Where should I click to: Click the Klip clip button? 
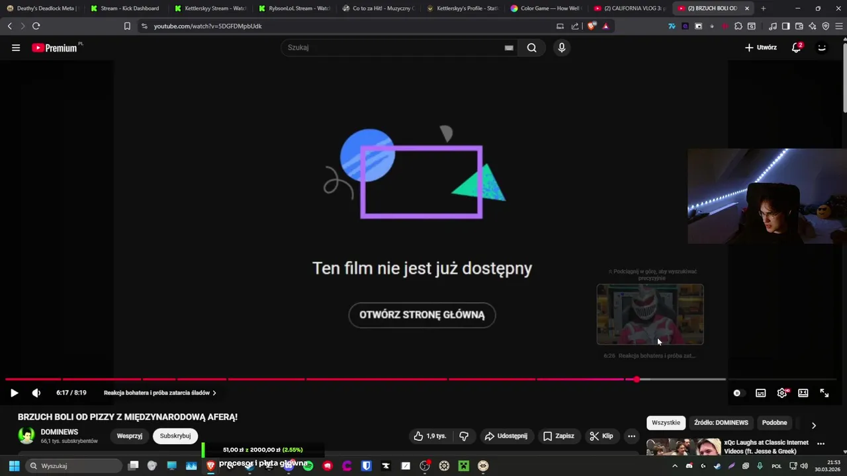(602, 436)
